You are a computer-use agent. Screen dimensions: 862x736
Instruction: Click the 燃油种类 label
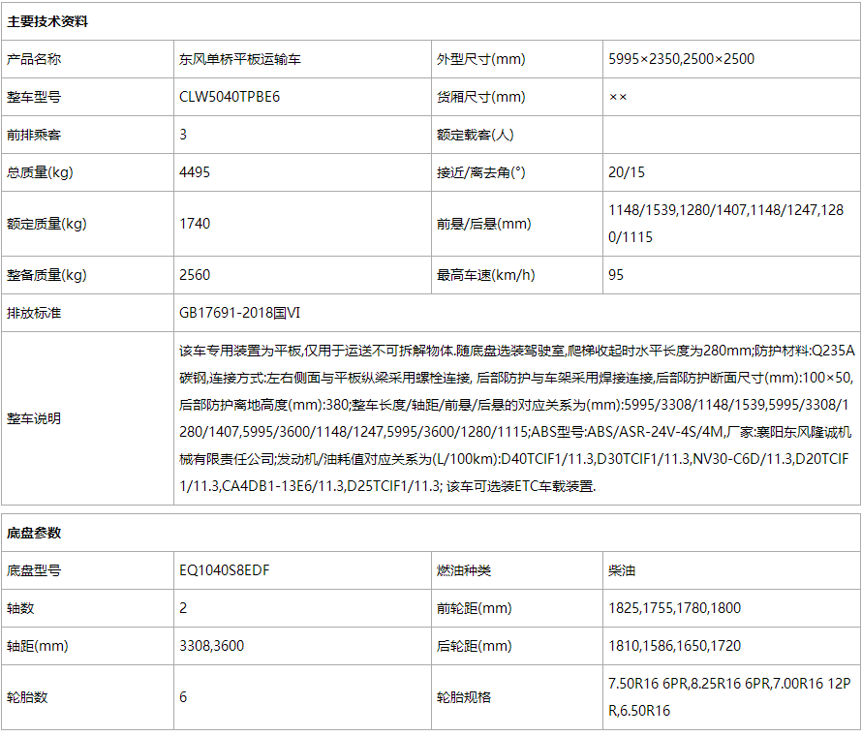463,570
